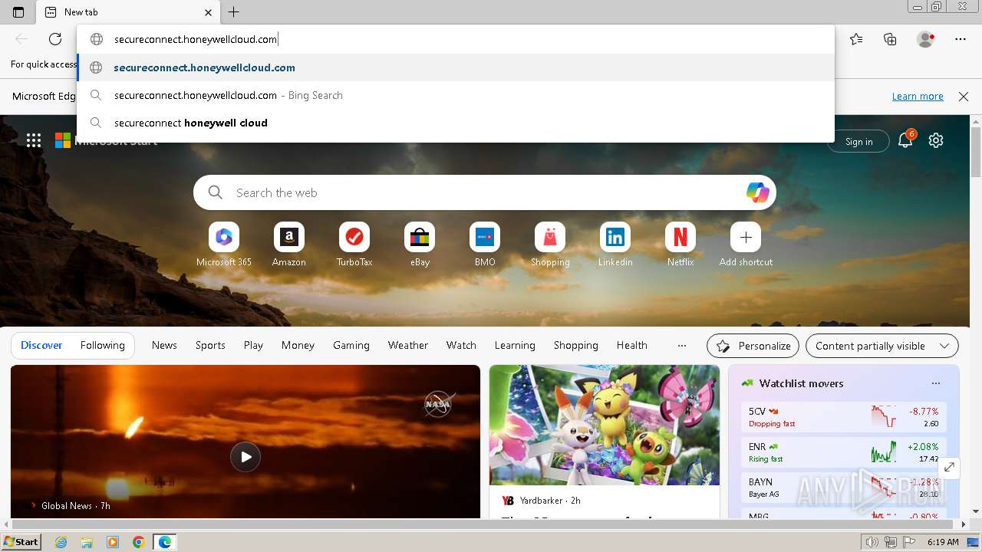The height and width of the screenshot is (552, 982).
Task: Switch to the Discover feed tab
Action: 41,345
